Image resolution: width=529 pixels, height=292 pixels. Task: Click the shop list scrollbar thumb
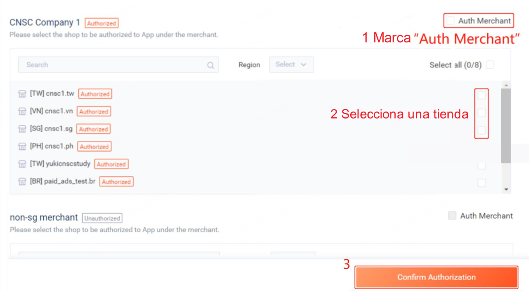506,126
